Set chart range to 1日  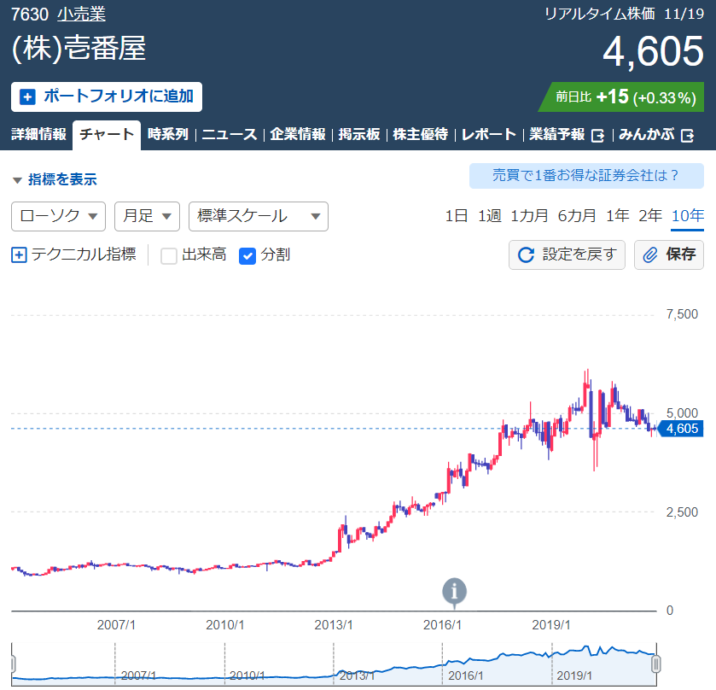[x=457, y=216]
